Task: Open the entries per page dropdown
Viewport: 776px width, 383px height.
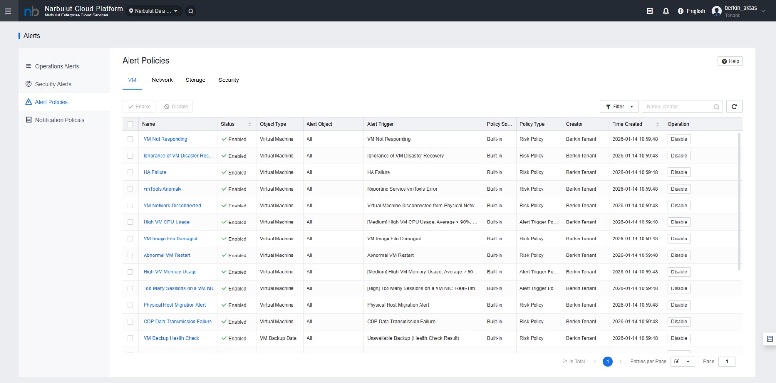Action: 682,362
